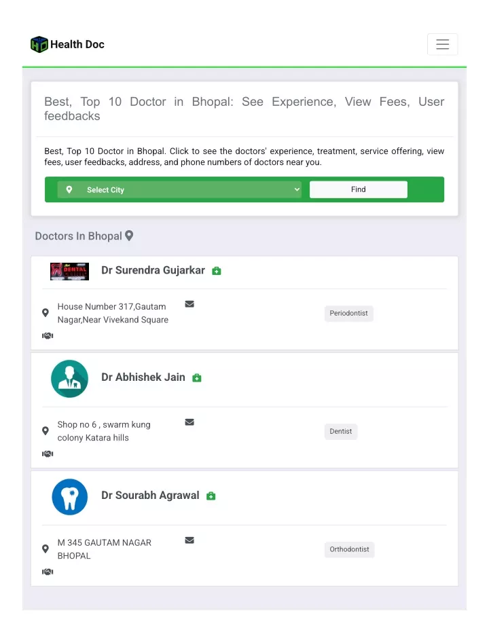Click the Orthodontist specialty tag

(x=350, y=549)
